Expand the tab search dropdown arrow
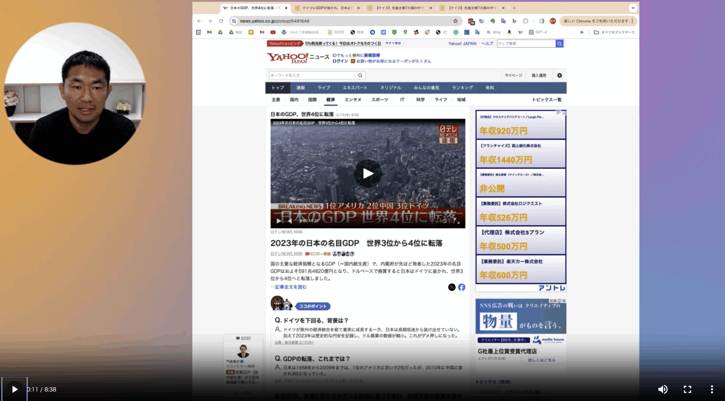The image size is (725, 401). pyautogui.click(x=633, y=8)
